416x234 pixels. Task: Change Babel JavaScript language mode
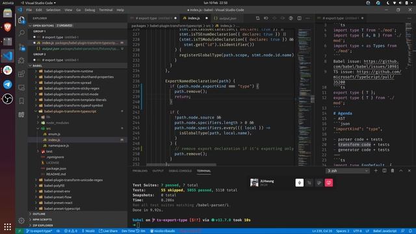(385, 231)
